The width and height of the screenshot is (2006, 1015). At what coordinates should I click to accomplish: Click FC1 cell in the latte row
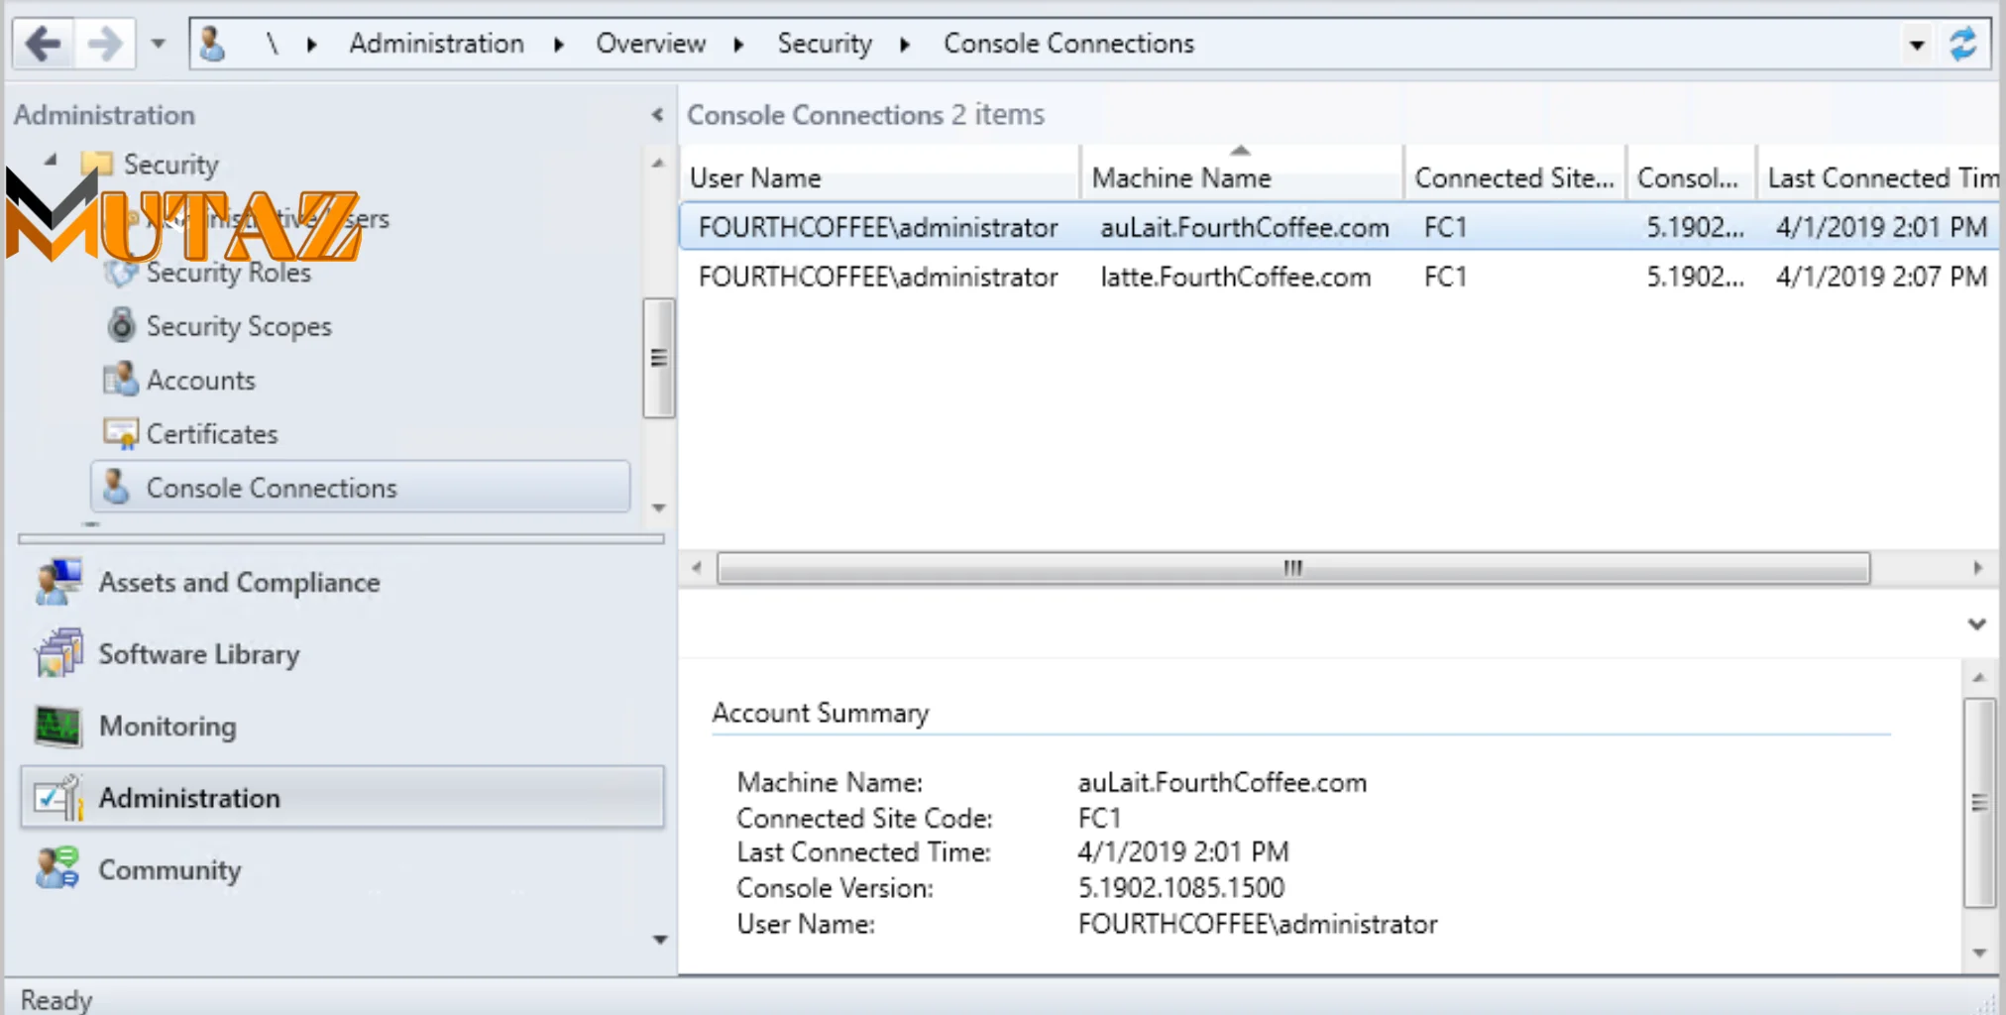[x=1445, y=277]
